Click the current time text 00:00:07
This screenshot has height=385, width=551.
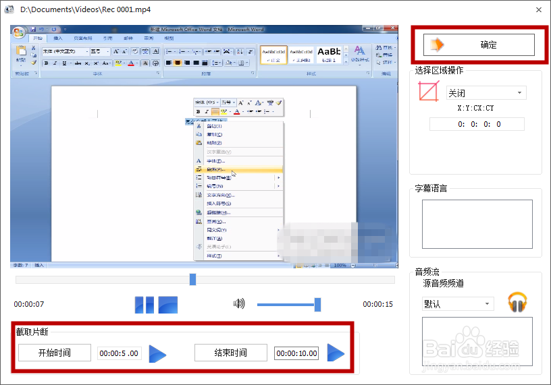29,304
